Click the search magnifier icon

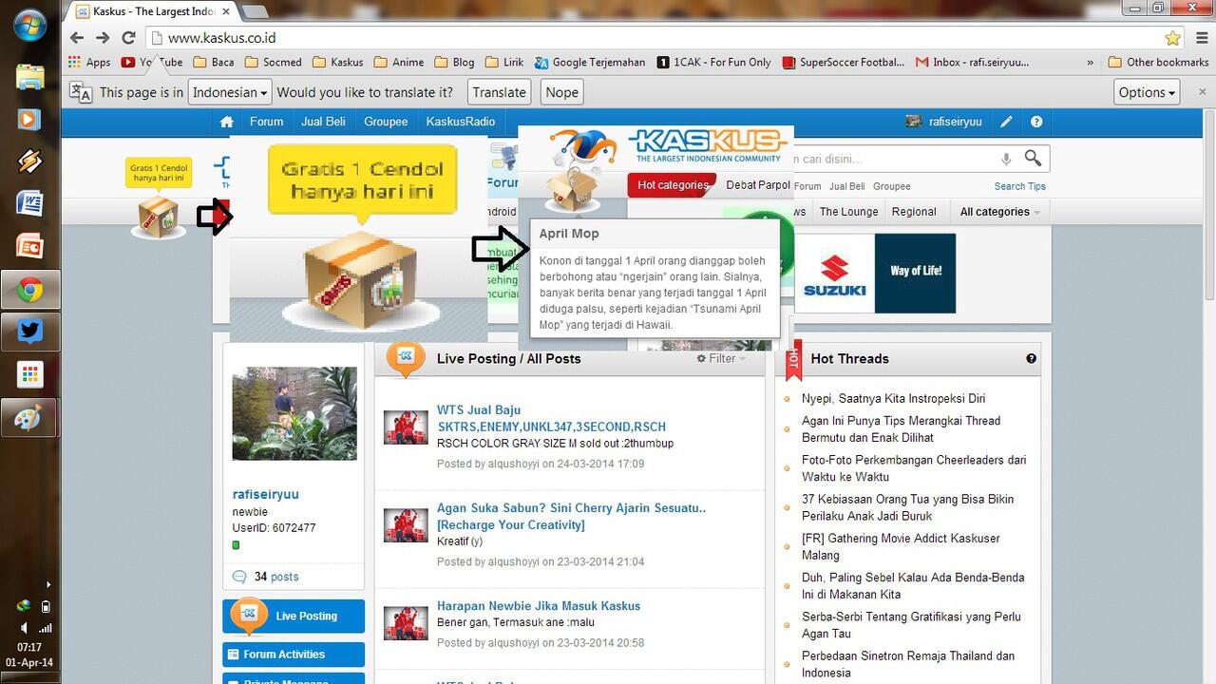coord(1033,159)
